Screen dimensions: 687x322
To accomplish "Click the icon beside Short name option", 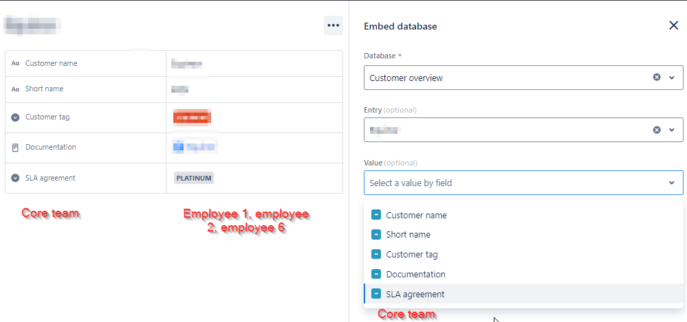I will coord(376,235).
